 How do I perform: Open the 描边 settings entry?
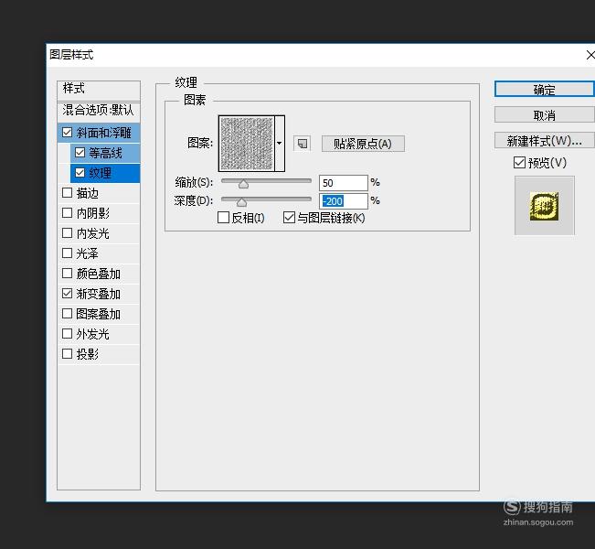point(87,193)
